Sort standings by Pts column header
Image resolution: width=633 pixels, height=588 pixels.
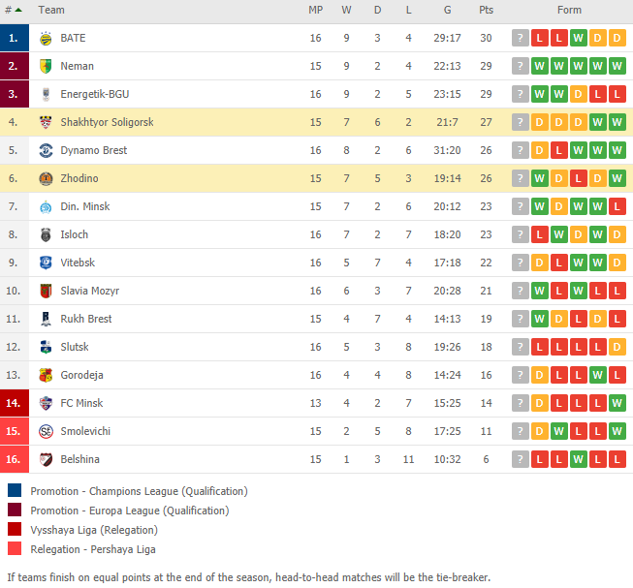486,10
